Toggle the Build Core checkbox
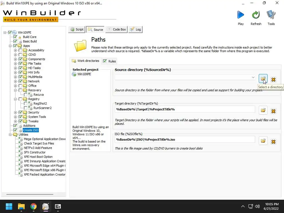284x213 pixels. 15,37
